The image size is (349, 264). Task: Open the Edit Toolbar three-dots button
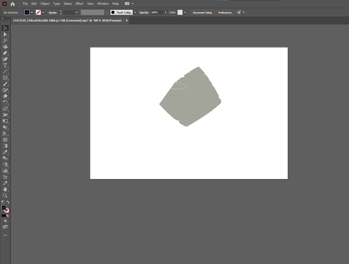[5, 235]
